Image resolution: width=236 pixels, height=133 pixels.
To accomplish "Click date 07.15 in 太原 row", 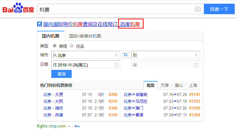I will click(87, 95).
